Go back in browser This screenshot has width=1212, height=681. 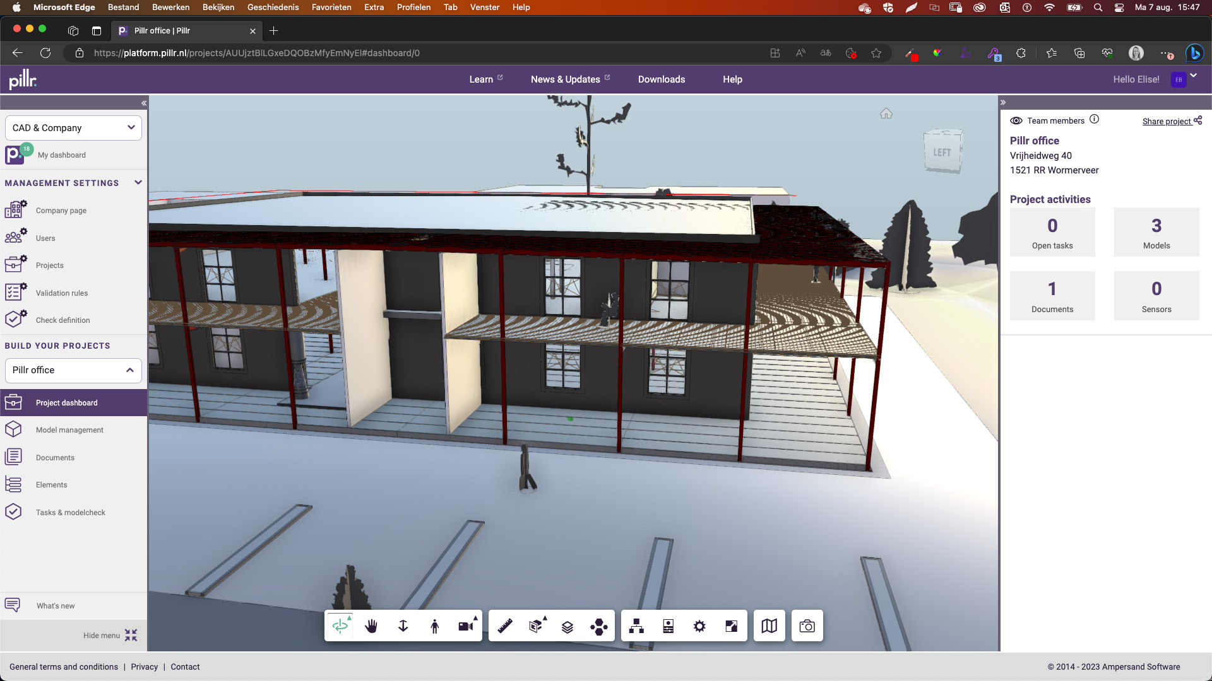tap(18, 53)
